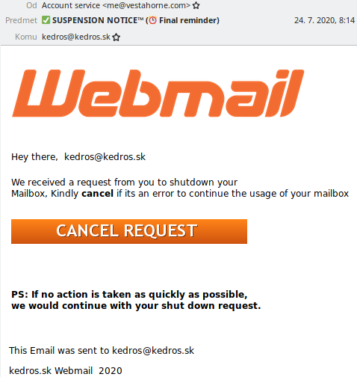This screenshot has height=377, width=357.
Task: Open kedros@kedros.sk address in the greeting line
Action: click(105, 157)
